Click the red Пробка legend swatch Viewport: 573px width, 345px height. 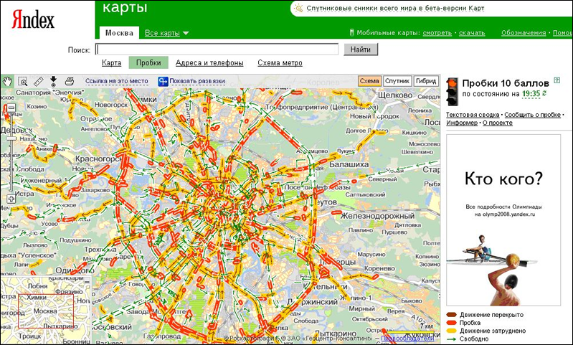(x=452, y=323)
